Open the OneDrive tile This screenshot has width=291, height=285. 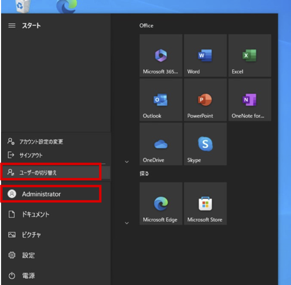(x=161, y=144)
